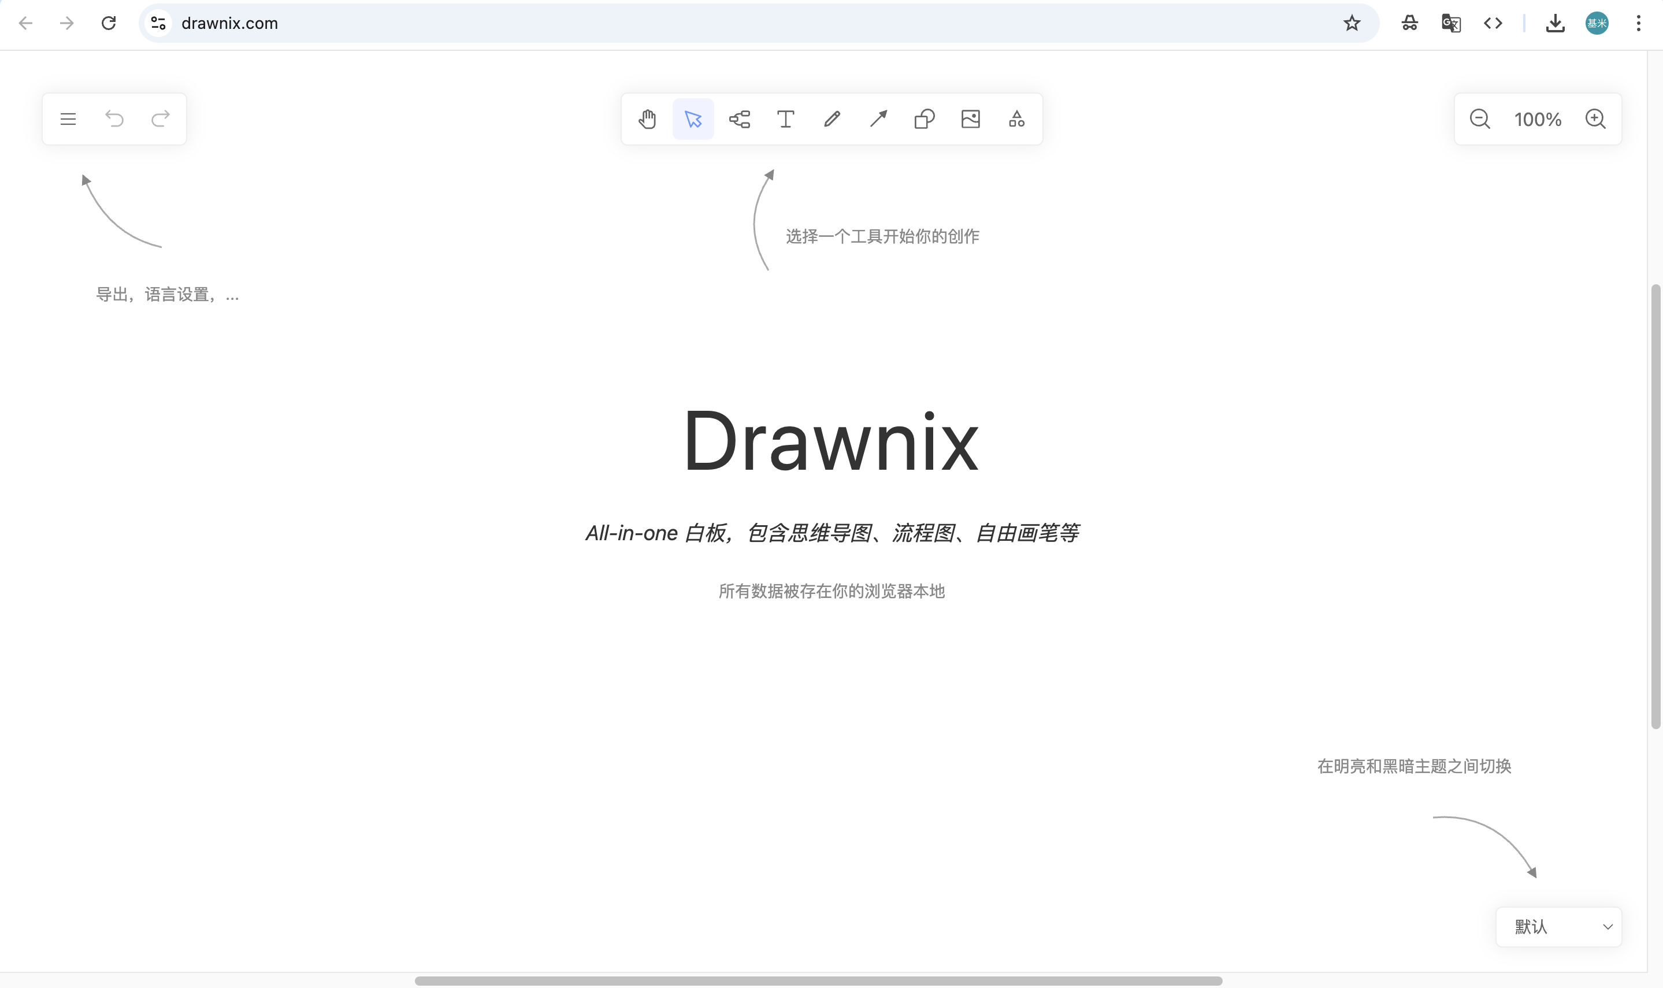Viewport: 1663px width, 988px height.
Task: Activate the selection arrow tool
Action: tap(693, 119)
